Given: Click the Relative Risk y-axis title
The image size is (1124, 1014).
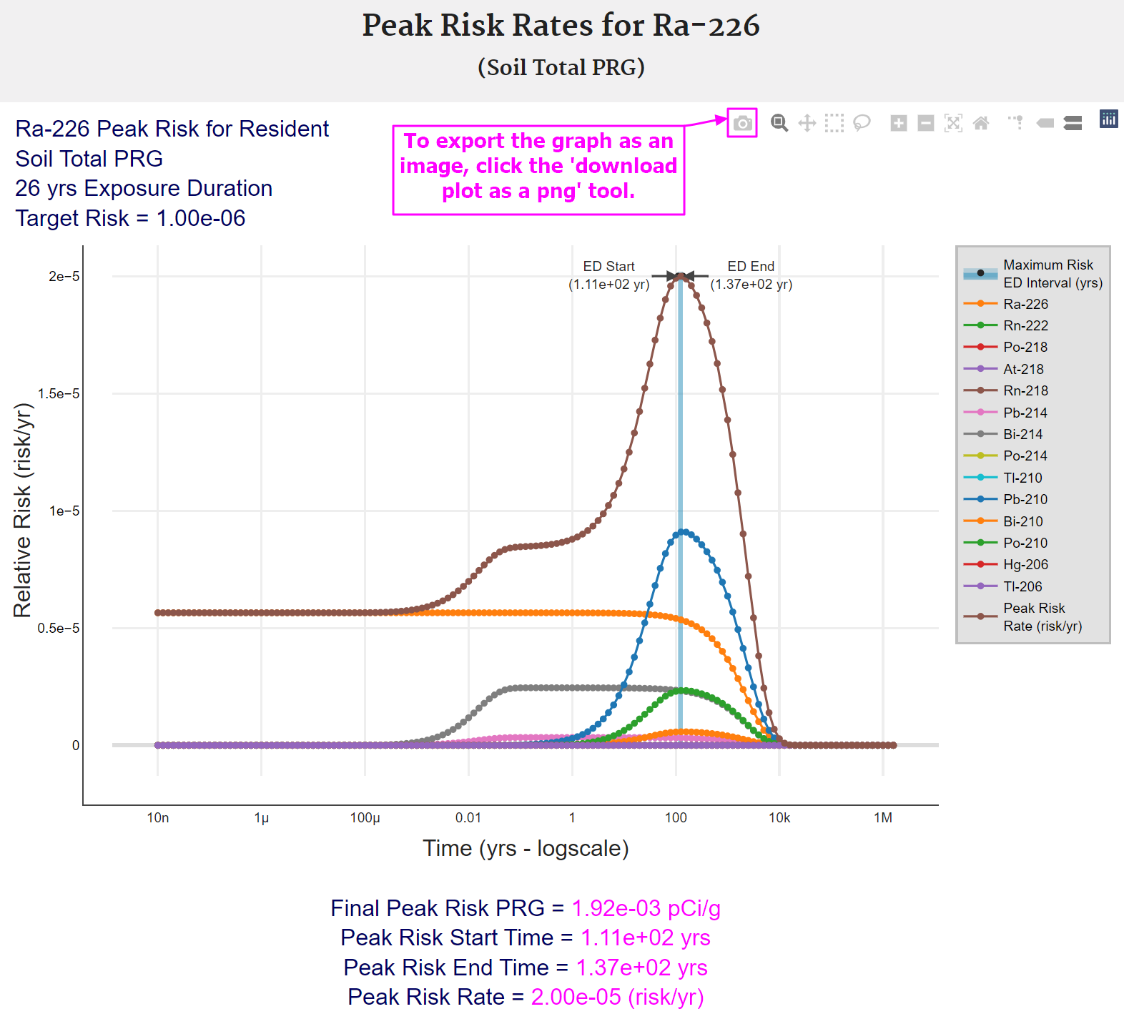Looking at the screenshot, I should pos(22,511).
